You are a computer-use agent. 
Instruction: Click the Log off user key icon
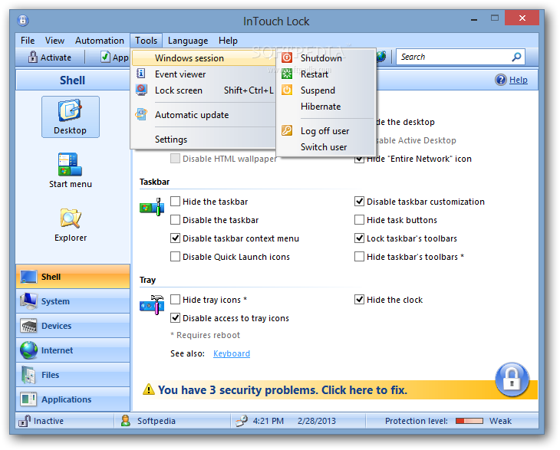(x=287, y=130)
